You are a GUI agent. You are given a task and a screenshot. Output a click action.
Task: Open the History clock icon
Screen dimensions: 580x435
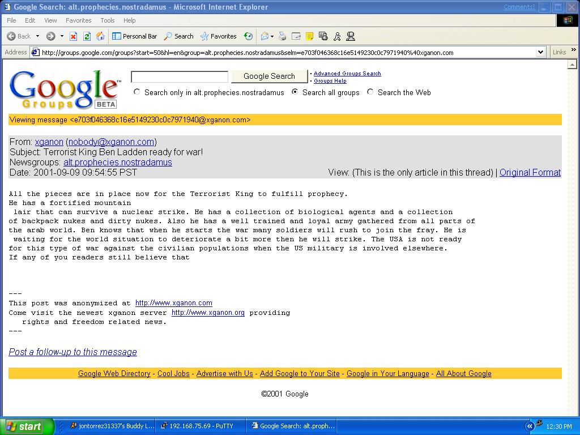[x=248, y=36]
